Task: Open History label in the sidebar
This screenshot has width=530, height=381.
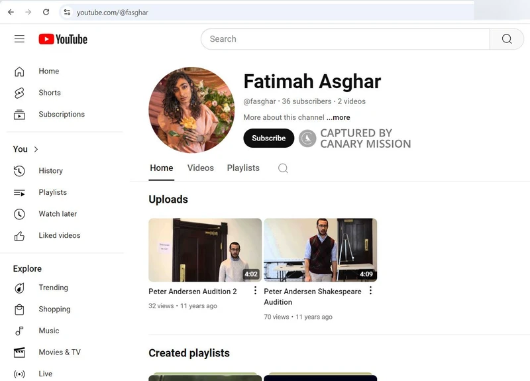Action: [x=51, y=171]
